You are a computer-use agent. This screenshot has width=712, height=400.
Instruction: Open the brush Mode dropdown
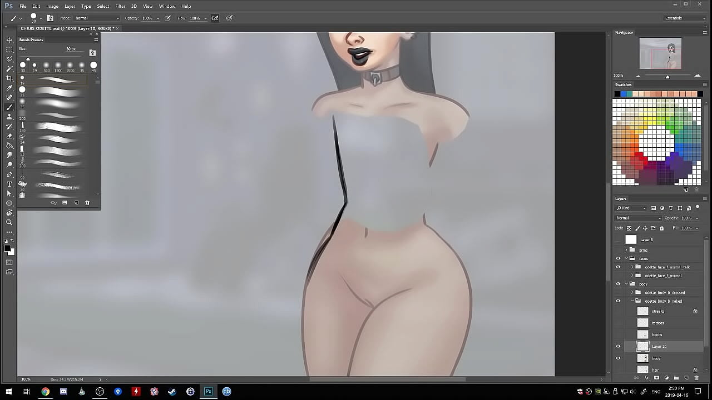click(96, 18)
